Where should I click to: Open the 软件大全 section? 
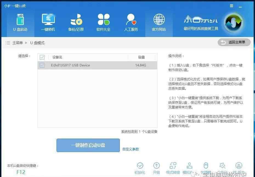[103, 23]
